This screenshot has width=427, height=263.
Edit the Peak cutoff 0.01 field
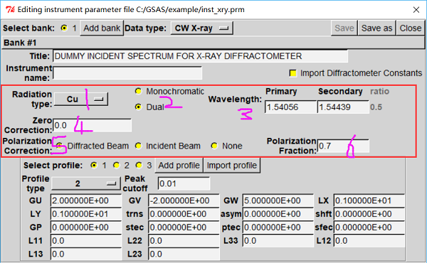tap(184, 183)
